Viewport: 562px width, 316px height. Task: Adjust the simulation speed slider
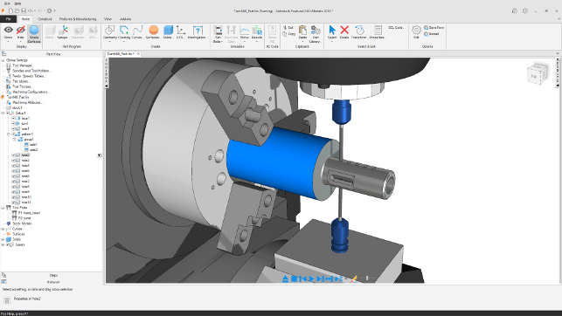[x=367, y=278]
